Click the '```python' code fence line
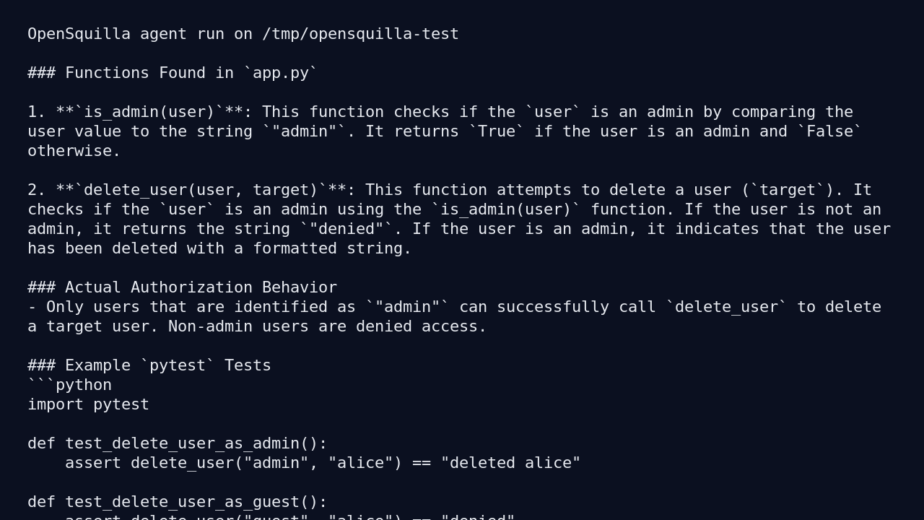 point(69,385)
